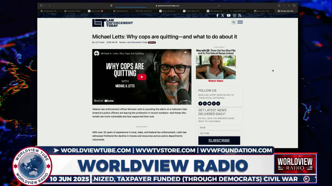
Task: Toggle the Safari sidebar button
Action: point(41,5)
